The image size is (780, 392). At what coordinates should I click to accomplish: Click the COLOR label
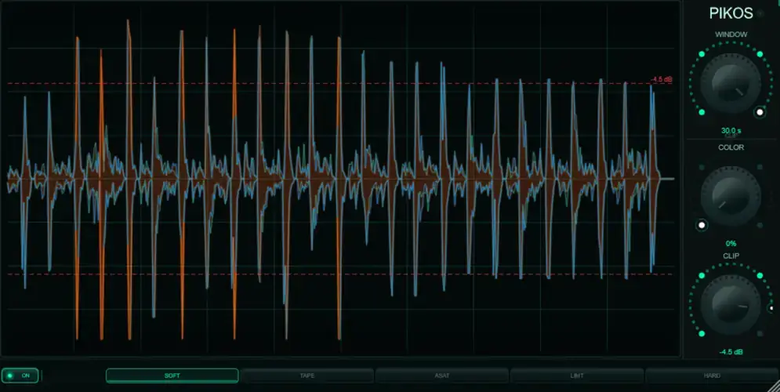(x=731, y=147)
